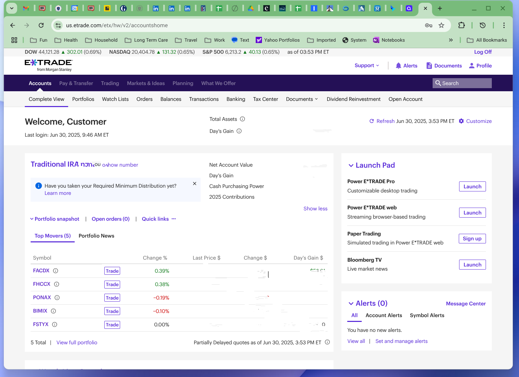
Task: Collapse the Launch Pad section
Action: (x=351, y=166)
